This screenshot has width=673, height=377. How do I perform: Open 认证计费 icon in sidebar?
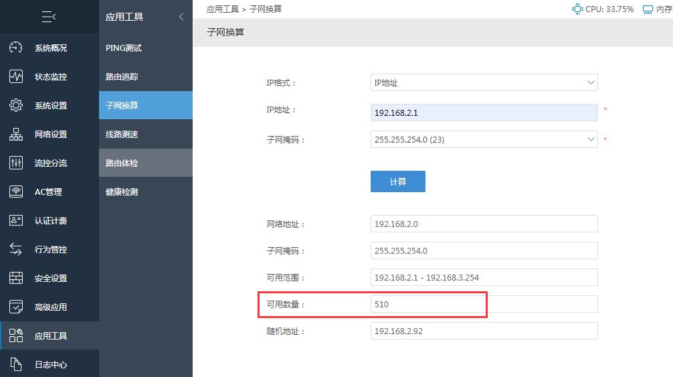[16, 220]
